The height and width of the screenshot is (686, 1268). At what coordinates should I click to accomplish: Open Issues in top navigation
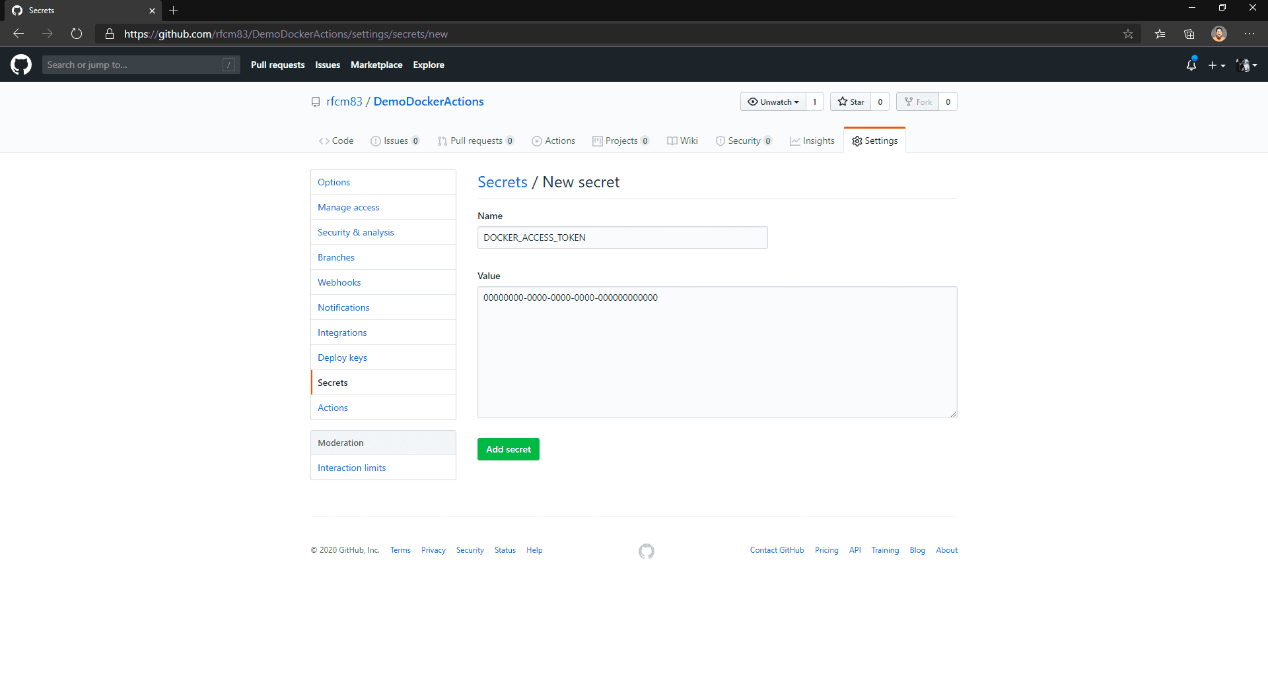tap(328, 65)
